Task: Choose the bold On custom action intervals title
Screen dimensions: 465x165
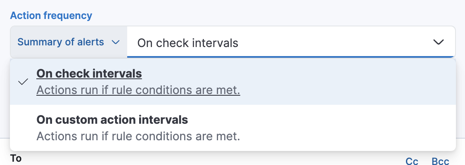Action: 112,120
